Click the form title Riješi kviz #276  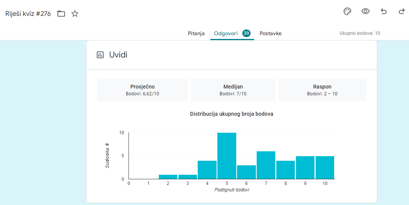coord(28,14)
